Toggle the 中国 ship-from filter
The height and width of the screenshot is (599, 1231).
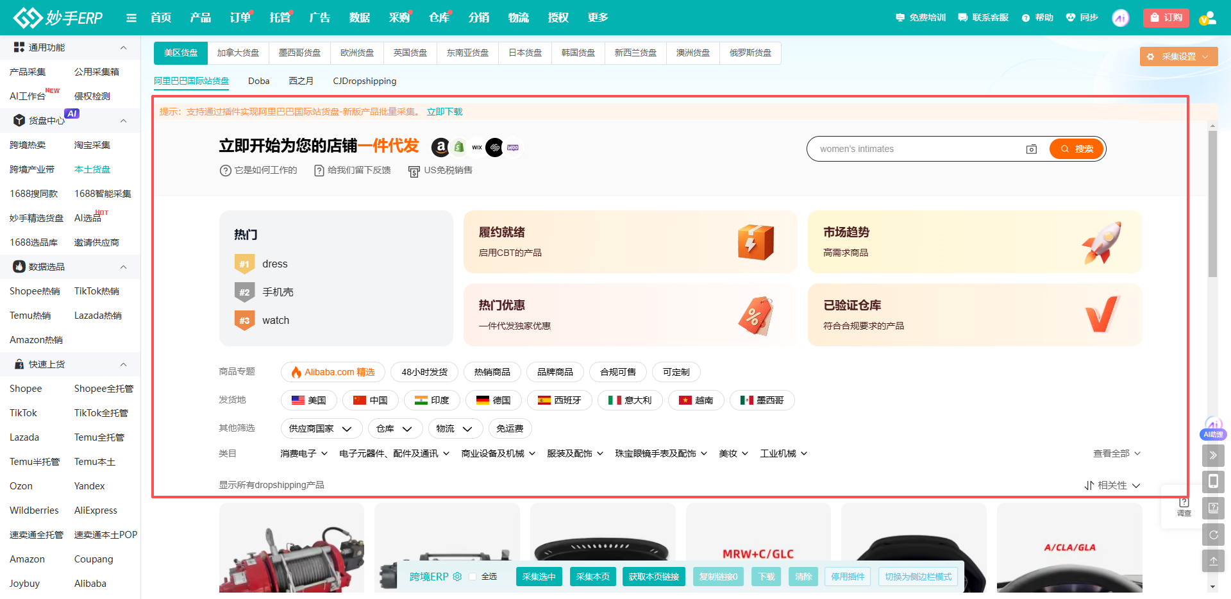(x=370, y=400)
